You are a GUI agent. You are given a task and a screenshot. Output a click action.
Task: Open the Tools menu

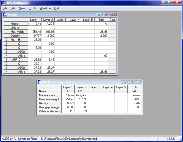click(x=32, y=8)
